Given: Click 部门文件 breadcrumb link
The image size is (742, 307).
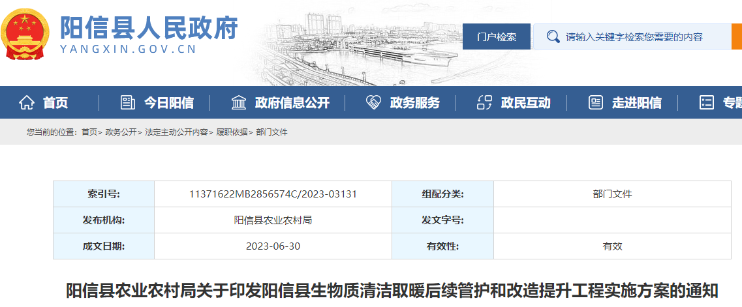Looking at the screenshot, I should tap(271, 132).
